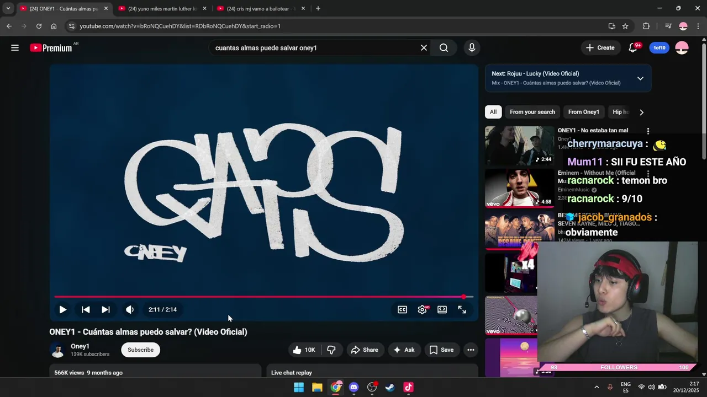This screenshot has height=397, width=707.
Task: Save video to a playlist
Action: [x=441, y=350]
